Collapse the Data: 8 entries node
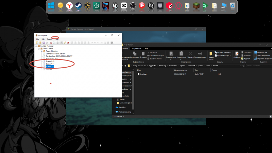 point(39,49)
